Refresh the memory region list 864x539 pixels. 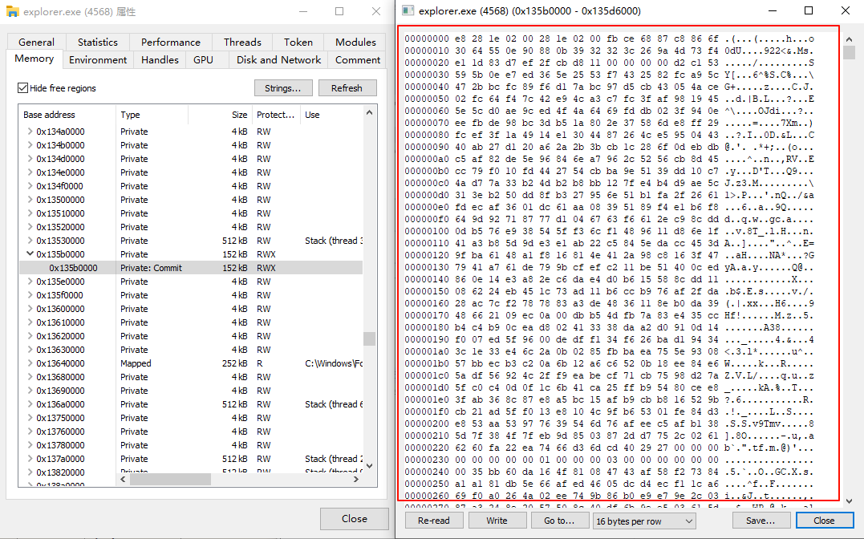[x=347, y=88]
